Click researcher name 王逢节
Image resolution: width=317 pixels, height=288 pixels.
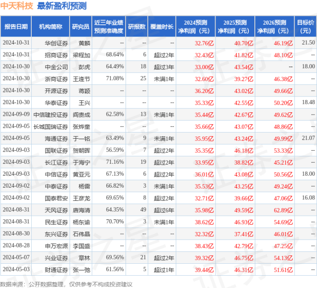(82, 79)
